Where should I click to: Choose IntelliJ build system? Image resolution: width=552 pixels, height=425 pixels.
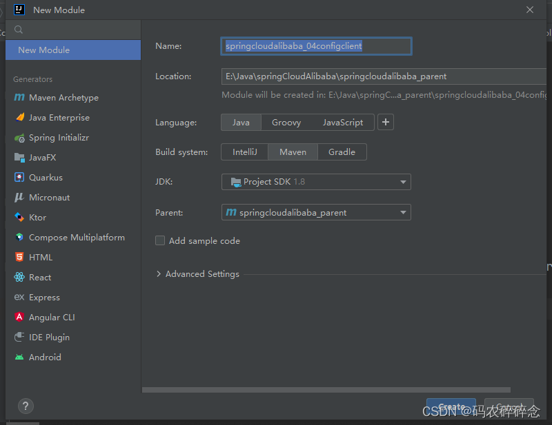coord(245,152)
